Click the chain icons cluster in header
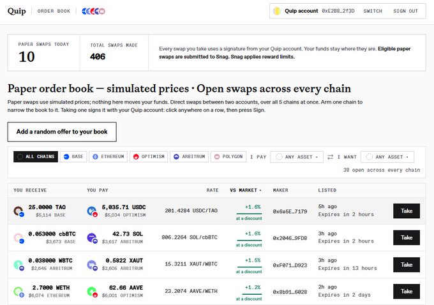The height and width of the screenshot is (305, 434). [93, 11]
